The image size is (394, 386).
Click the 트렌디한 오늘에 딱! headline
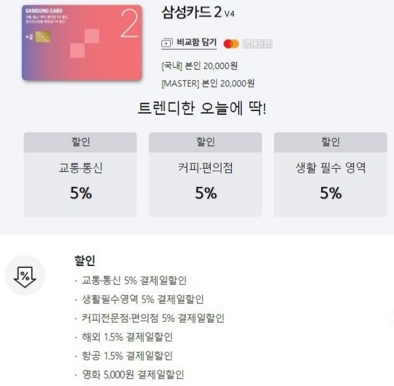click(x=202, y=108)
